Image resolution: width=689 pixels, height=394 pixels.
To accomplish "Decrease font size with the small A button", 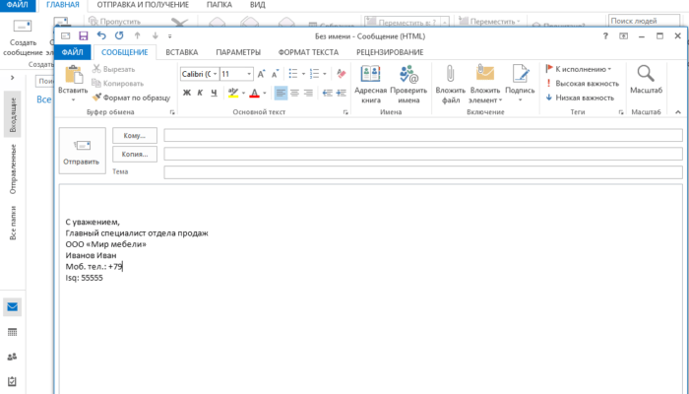I will (x=276, y=74).
